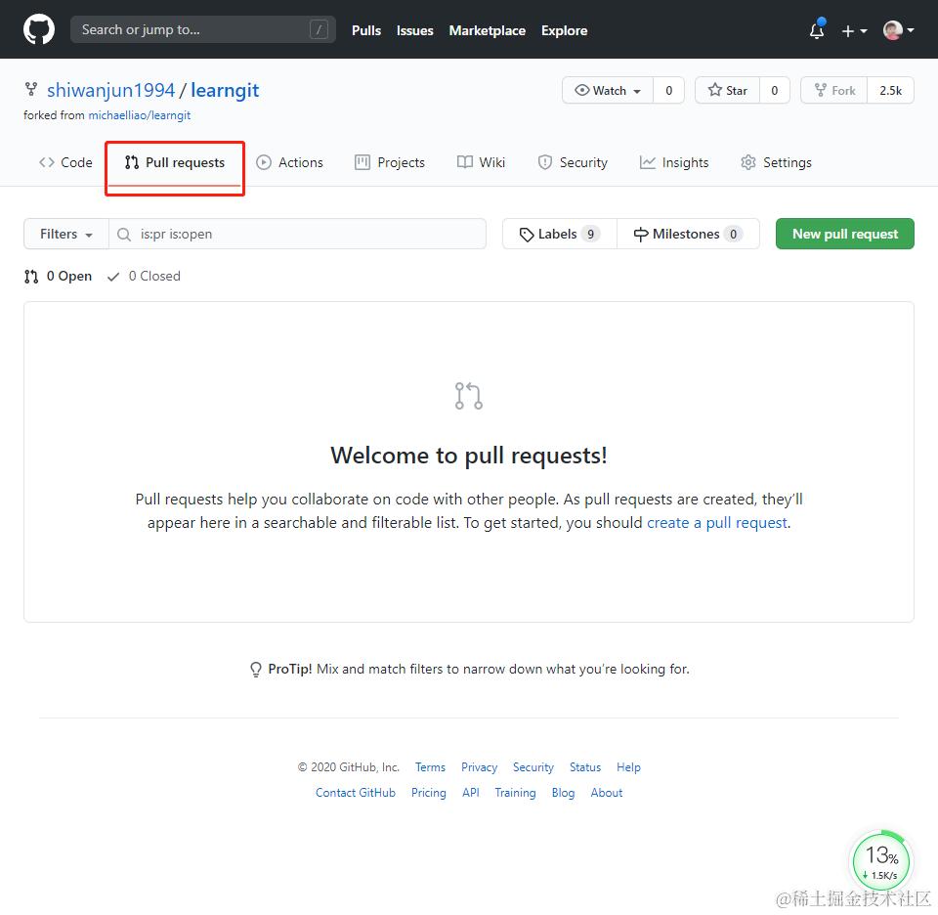The height and width of the screenshot is (915, 938).
Task: Open Contact GitHub footer link
Action: click(356, 793)
